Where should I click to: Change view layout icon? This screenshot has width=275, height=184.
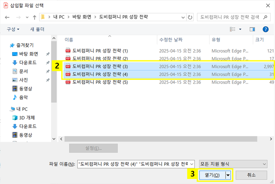(232, 29)
